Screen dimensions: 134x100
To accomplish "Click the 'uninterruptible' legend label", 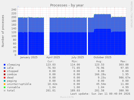I will (19, 84).
